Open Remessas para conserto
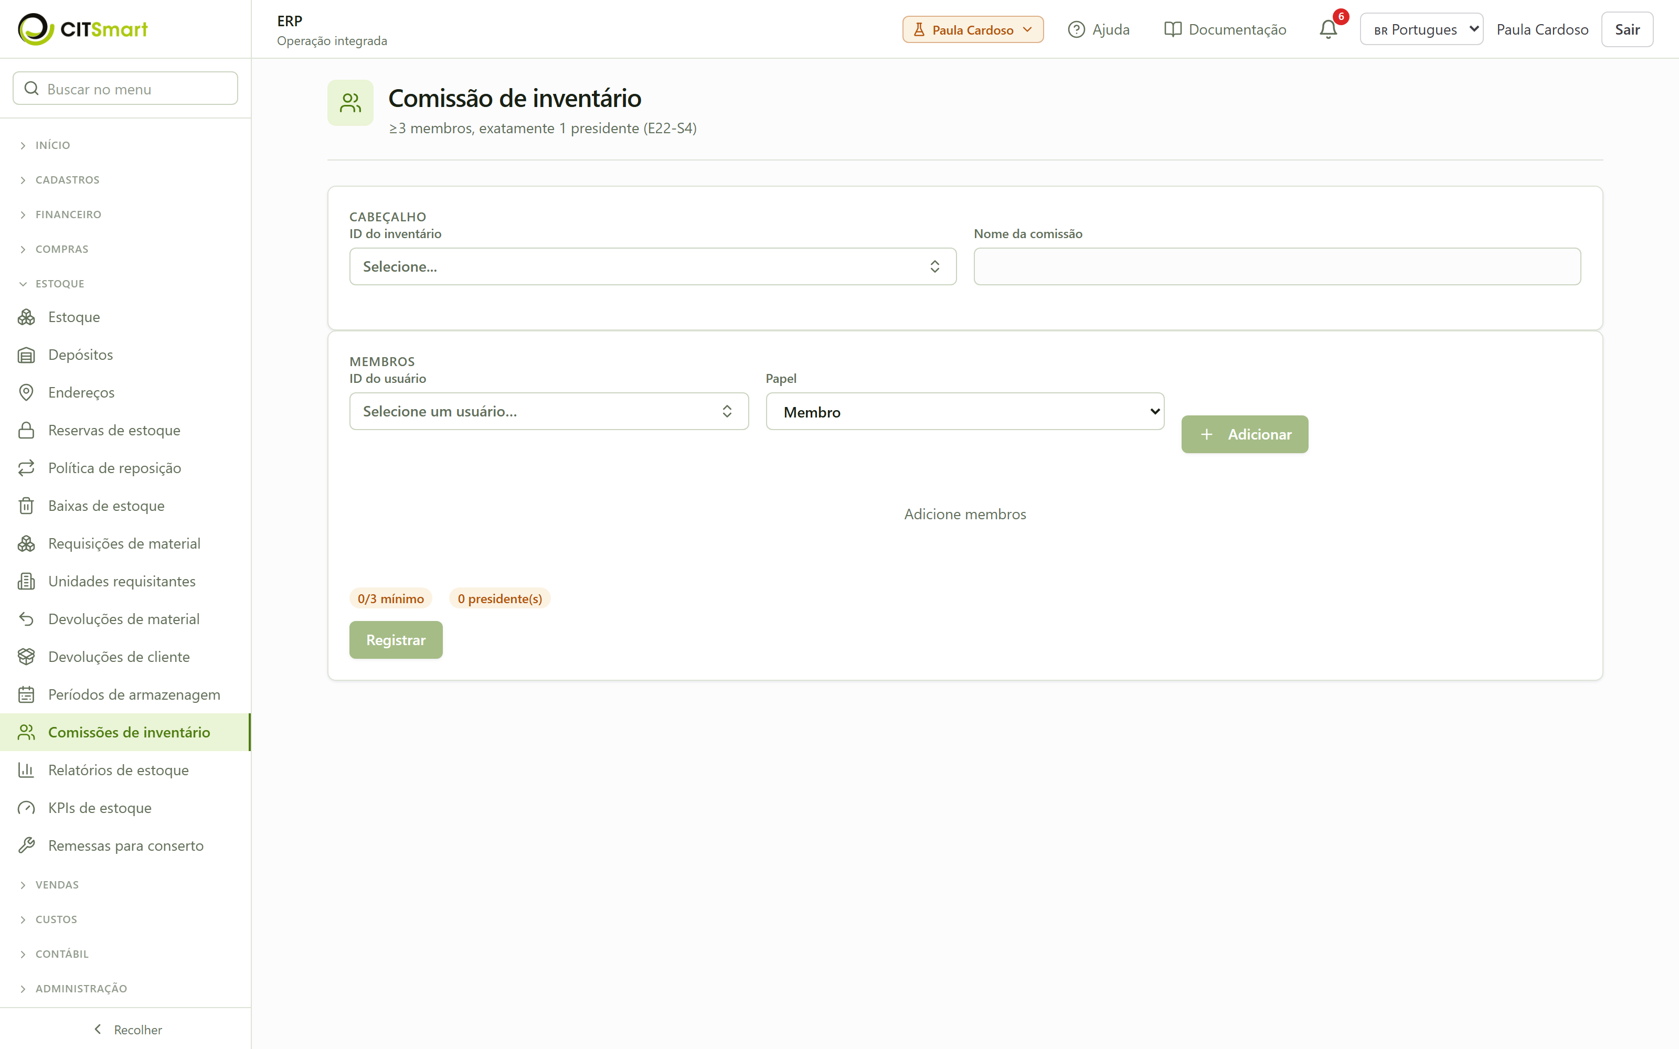The height and width of the screenshot is (1049, 1679). point(125,845)
